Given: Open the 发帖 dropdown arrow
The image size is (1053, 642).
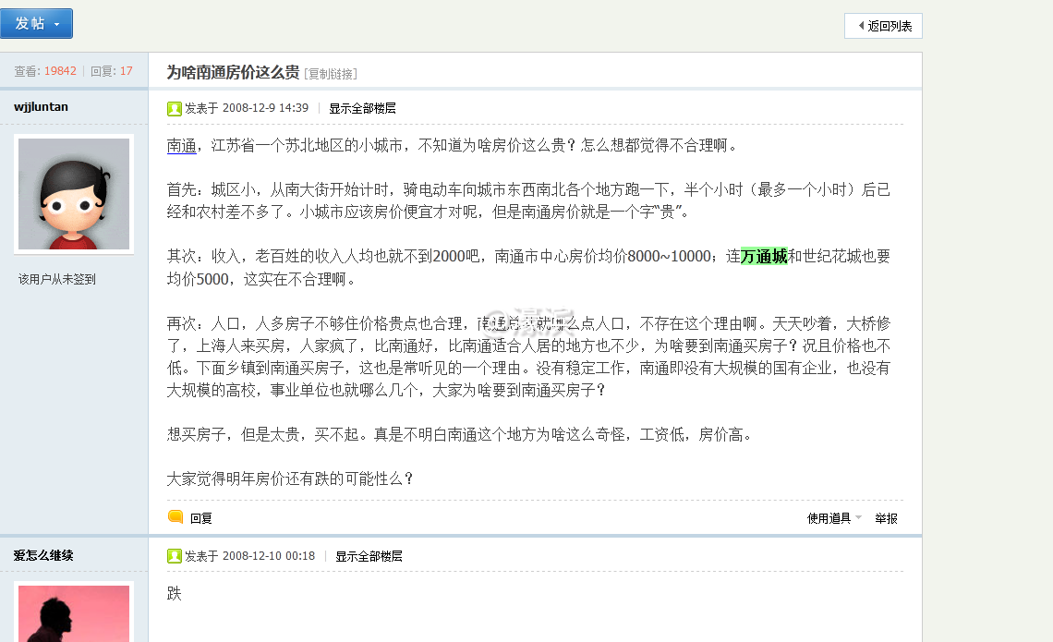Looking at the screenshot, I should pos(57,24).
